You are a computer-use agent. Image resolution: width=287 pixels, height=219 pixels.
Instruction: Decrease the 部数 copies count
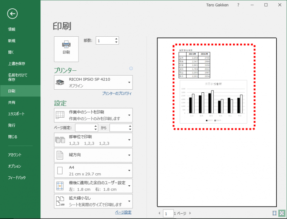116,42
